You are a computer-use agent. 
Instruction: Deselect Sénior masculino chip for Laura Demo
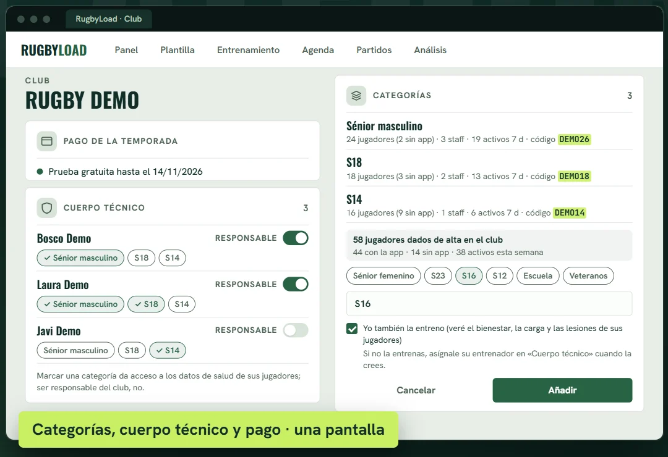(x=80, y=304)
